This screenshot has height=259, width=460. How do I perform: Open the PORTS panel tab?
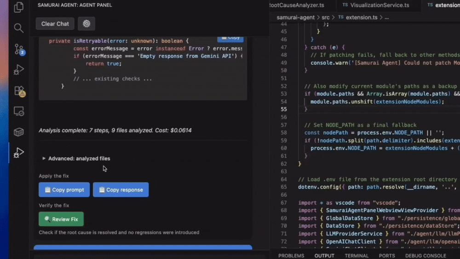click(387, 255)
